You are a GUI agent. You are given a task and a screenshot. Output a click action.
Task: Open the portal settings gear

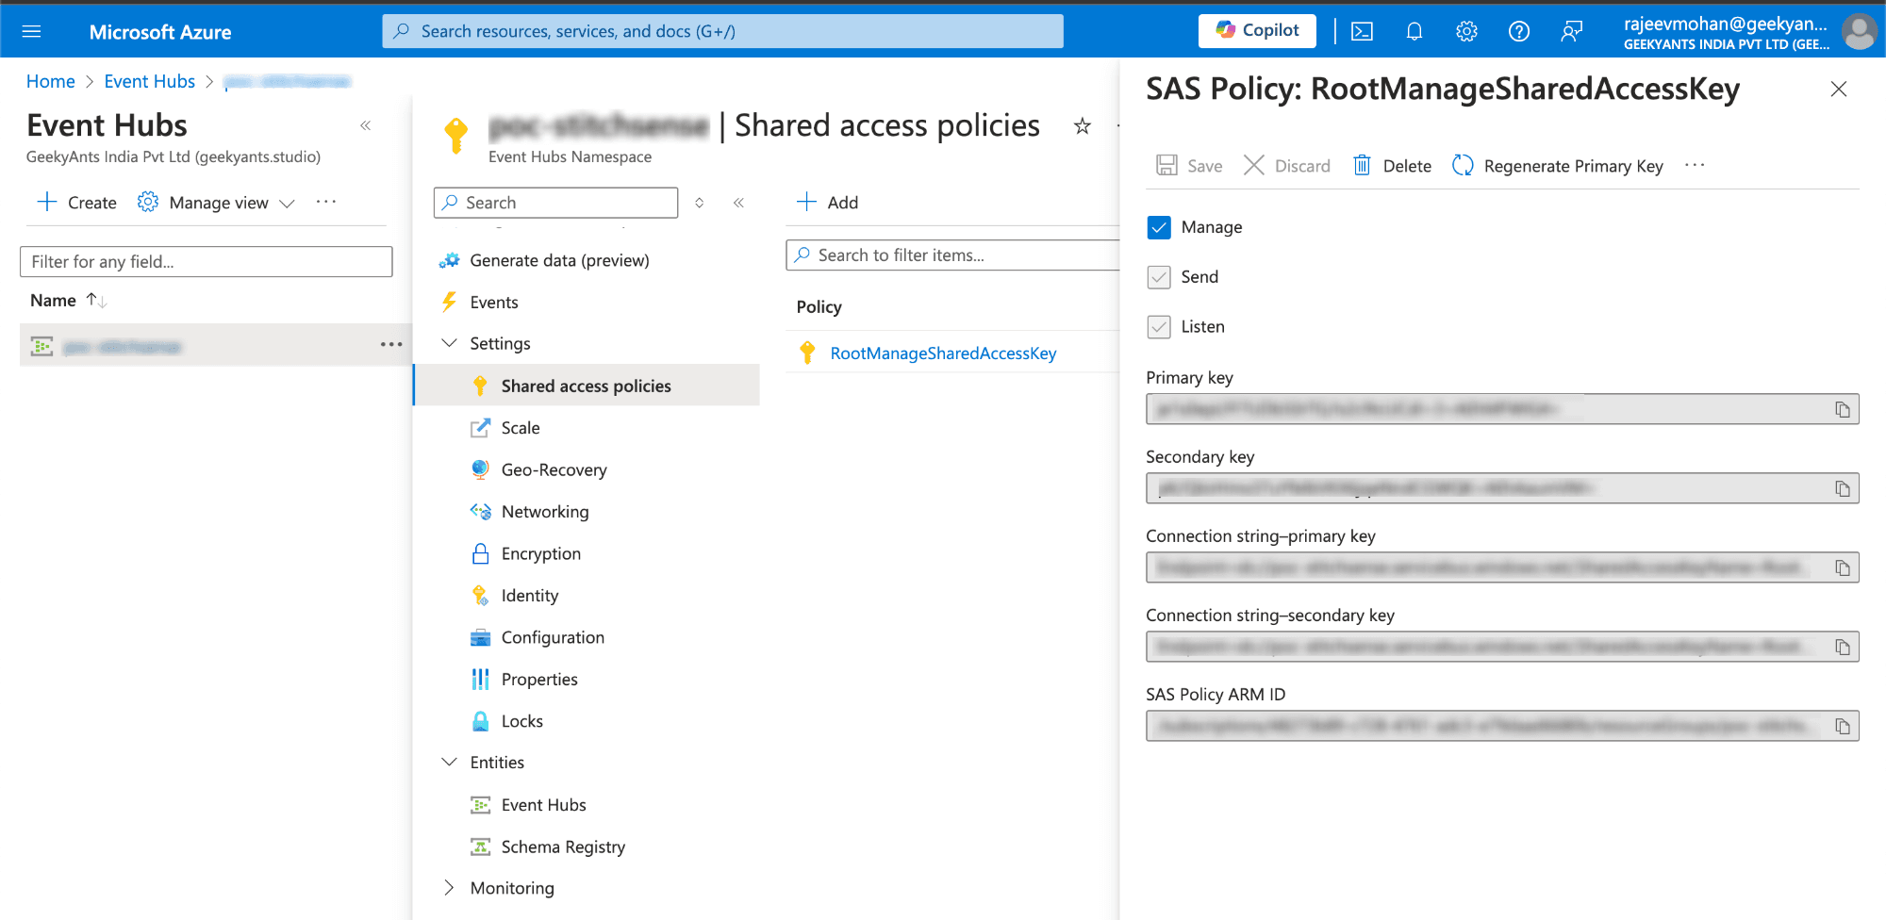pyautogui.click(x=1466, y=31)
